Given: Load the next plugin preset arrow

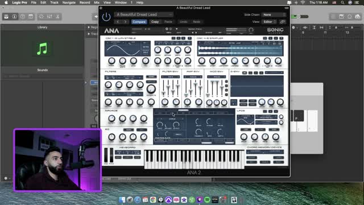Looking at the screenshot, I should click(125, 22).
